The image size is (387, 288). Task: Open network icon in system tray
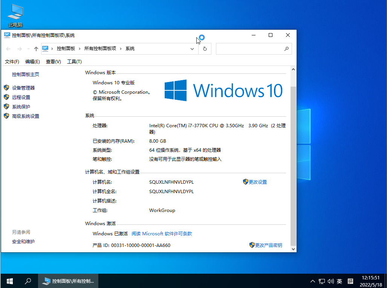click(x=321, y=281)
